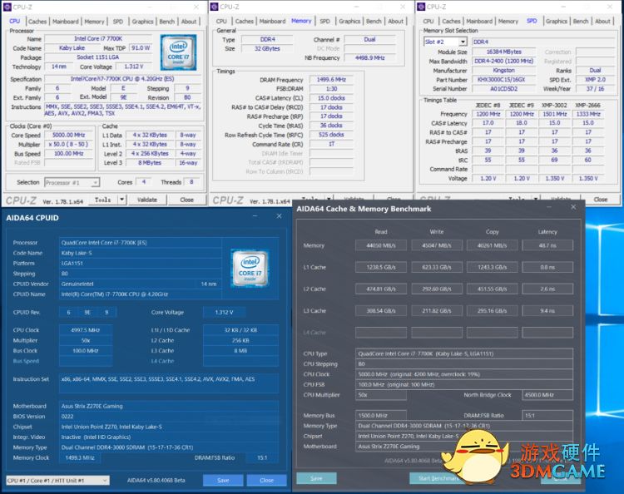The height and width of the screenshot is (494, 624).
Task: Click the Row Refresh Cycle Time 525 clocks
Action: coord(331,135)
